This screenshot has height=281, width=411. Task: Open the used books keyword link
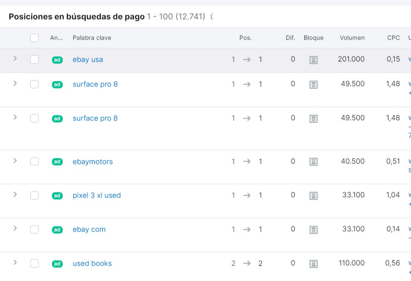click(92, 264)
